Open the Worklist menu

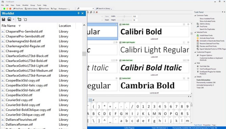[25, 5]
